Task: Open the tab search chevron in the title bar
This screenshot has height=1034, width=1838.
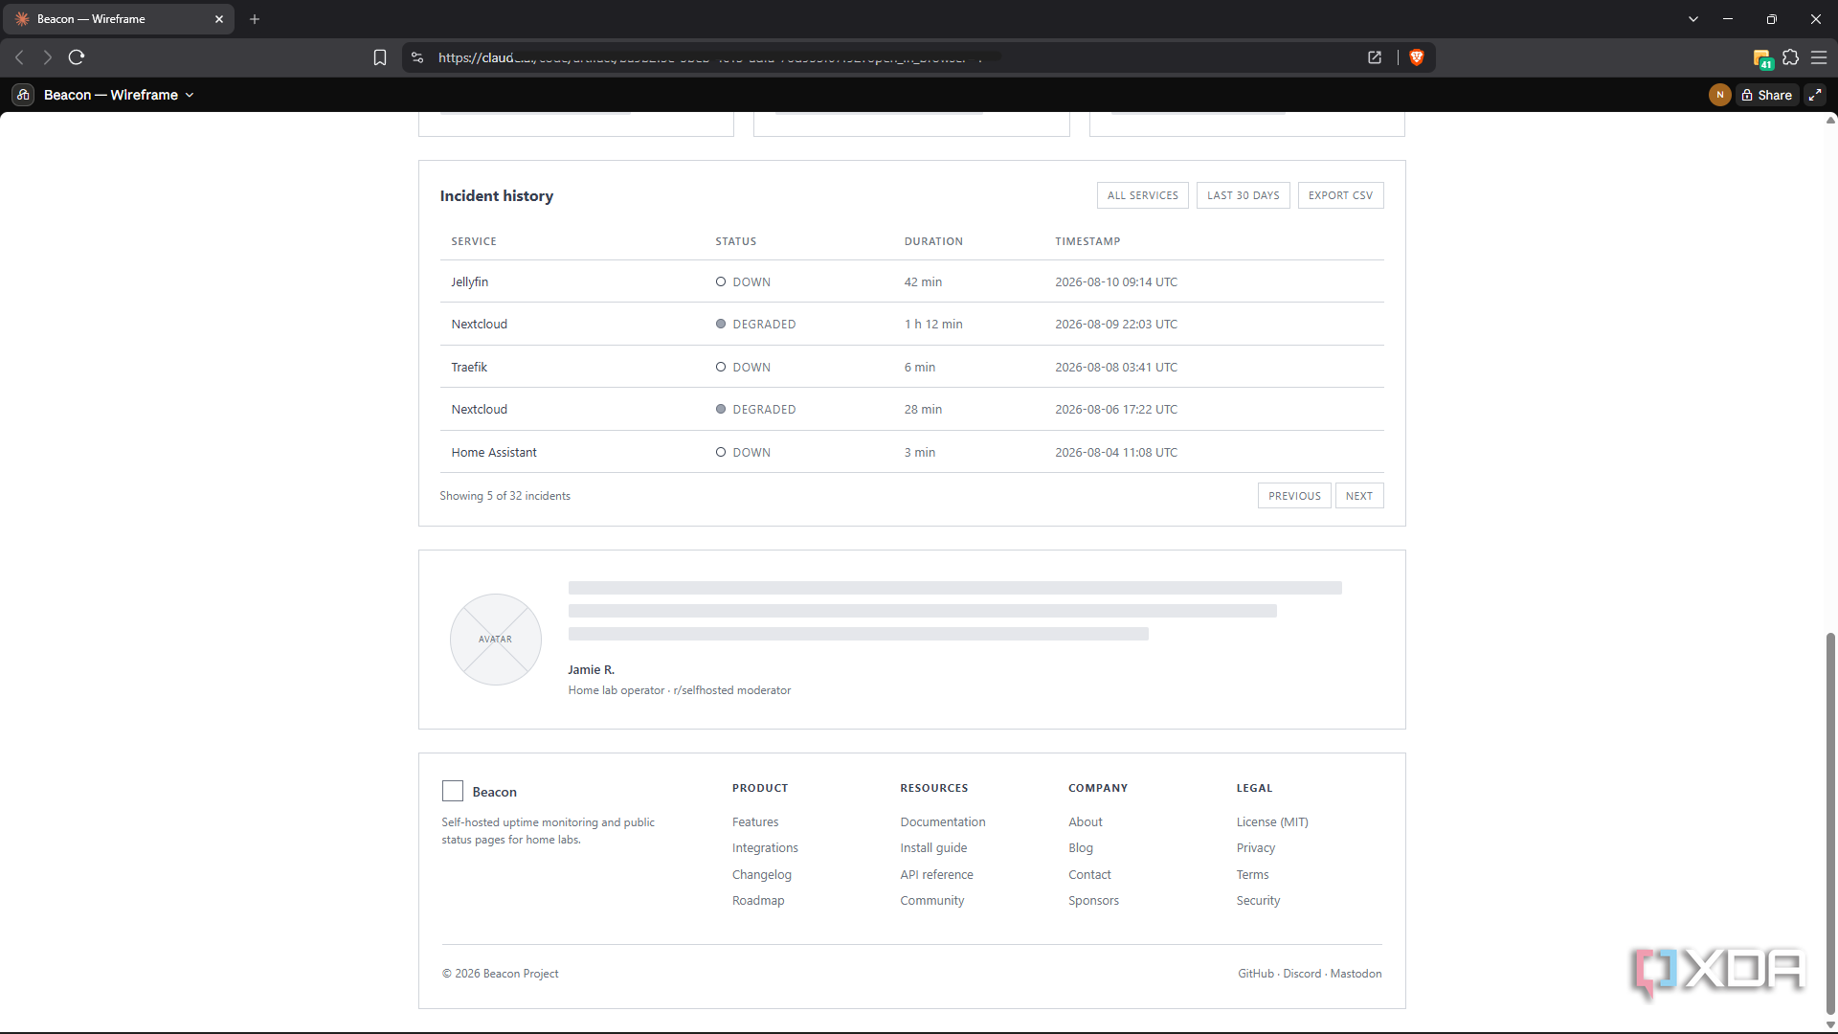Action: point(1693,19)
